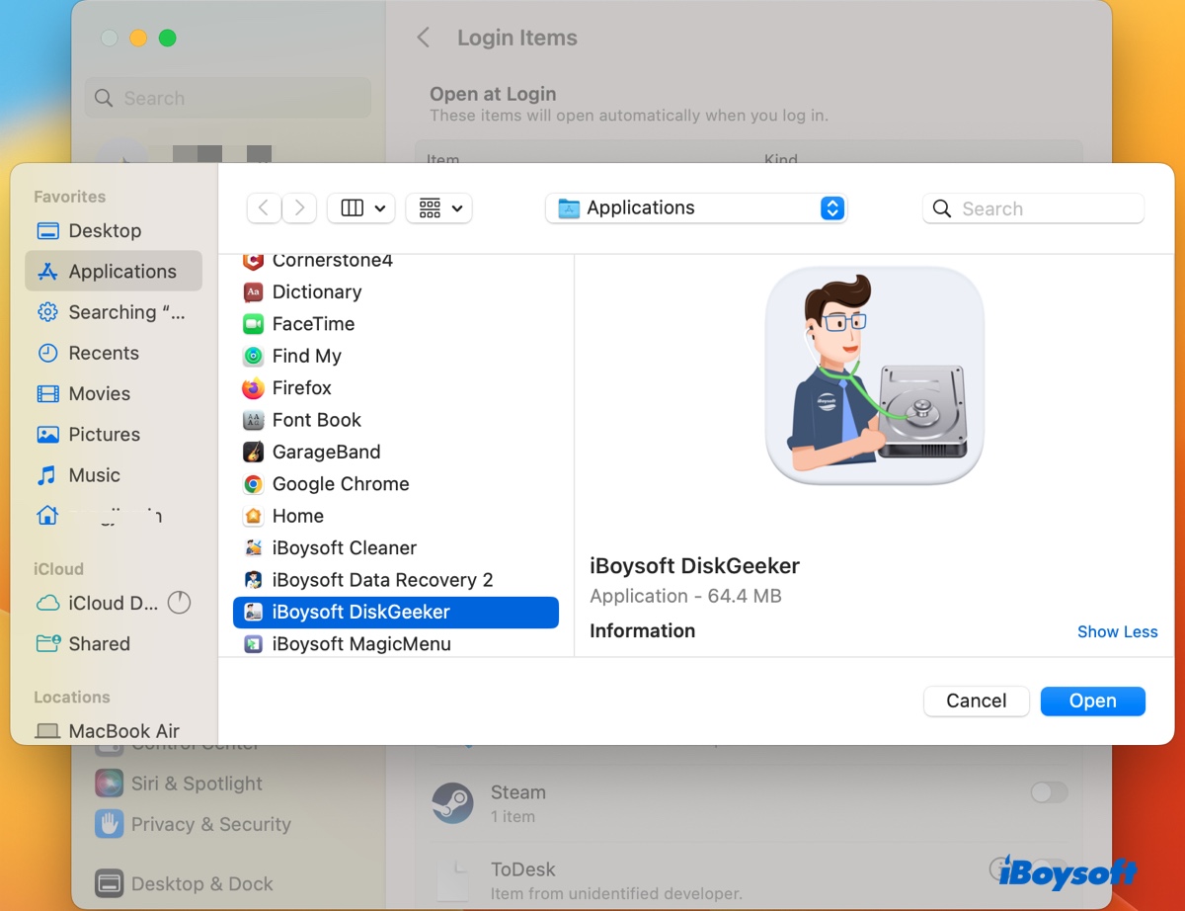Click the iCloud Drive sync progress indicator
The image size is (1185, 911).
point(179,603)
